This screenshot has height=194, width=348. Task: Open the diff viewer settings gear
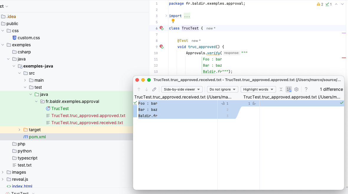point(296,89)
